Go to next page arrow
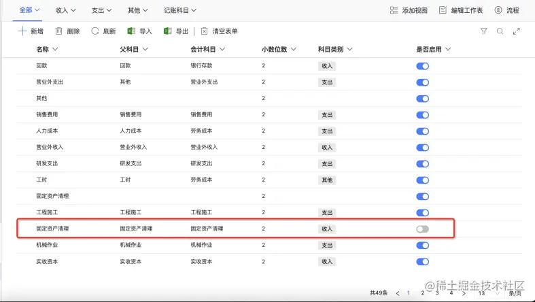535x302 pixels. [464, 293]
